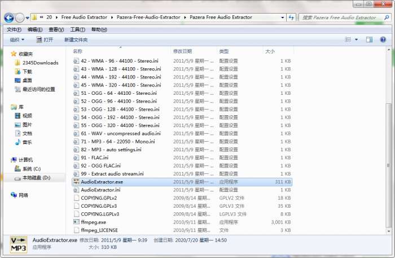
Task: Click breadcrumb folder 20 in address bar
Action: click(x=49, y=17)
